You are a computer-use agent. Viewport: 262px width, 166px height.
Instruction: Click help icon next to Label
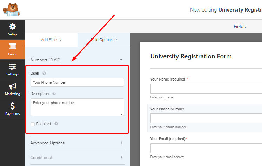tap(44, 74)
